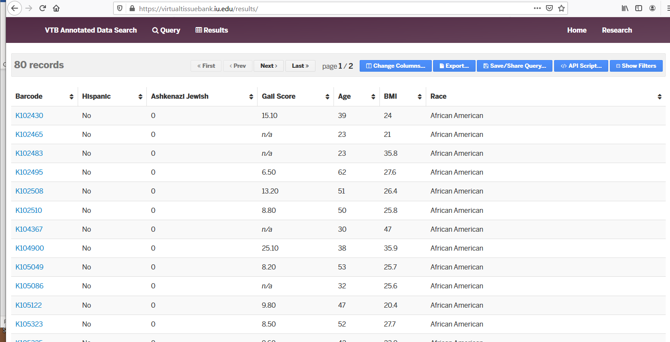Image resolution: width=670 pixels, height=342 pixels.
Task: Open the Firefox library icon
Action: pyautogui.click(x=625, y=8)
